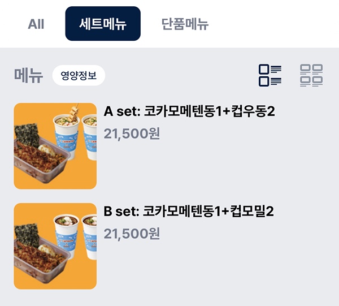
Task: Click the seaweed in A set photo
Action: pyautogui.click(x=28, y=135)
